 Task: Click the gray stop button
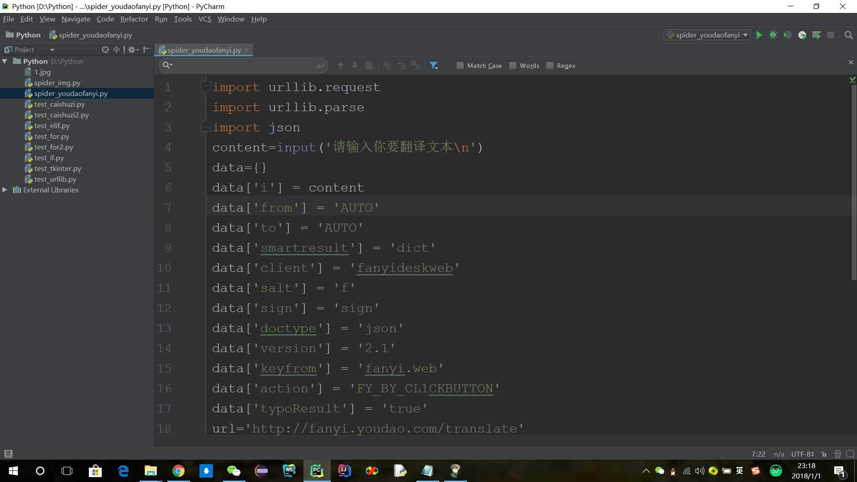coord(831,35)
